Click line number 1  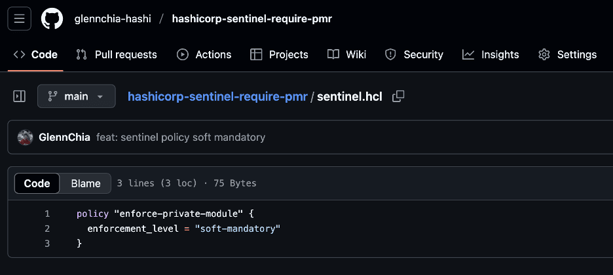(x=47, y=214)
